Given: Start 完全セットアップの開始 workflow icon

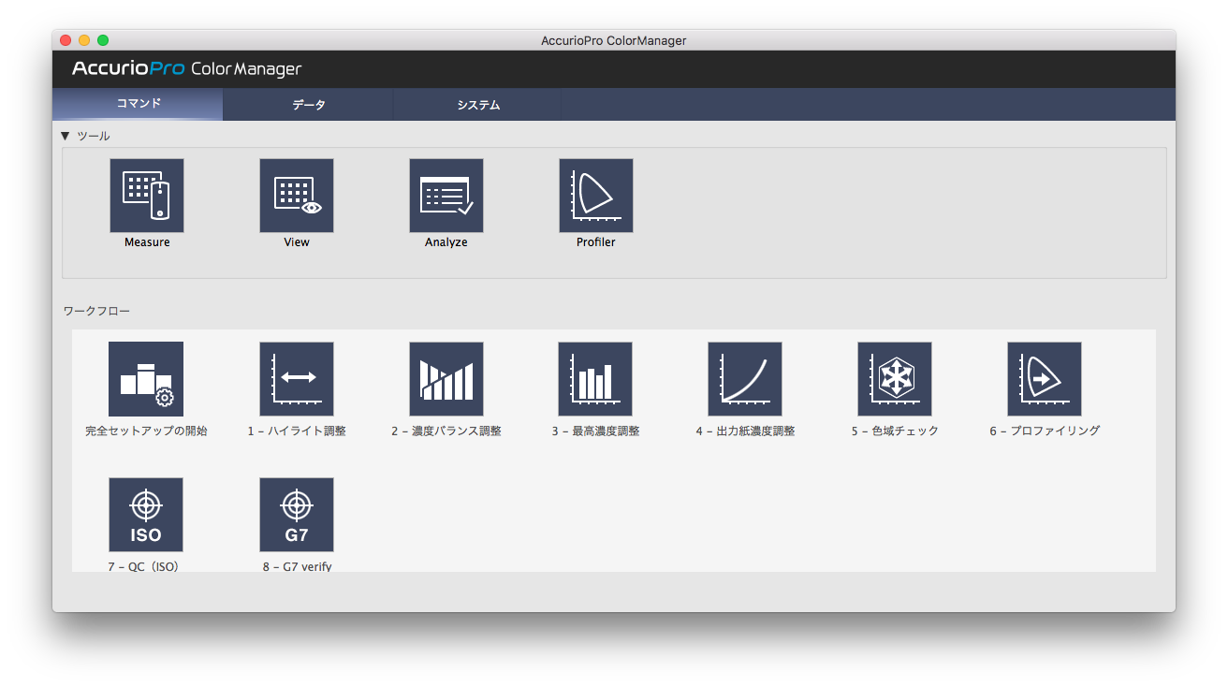Looking at the screenshot, I should pyautogui.click(x=146, y=379).
